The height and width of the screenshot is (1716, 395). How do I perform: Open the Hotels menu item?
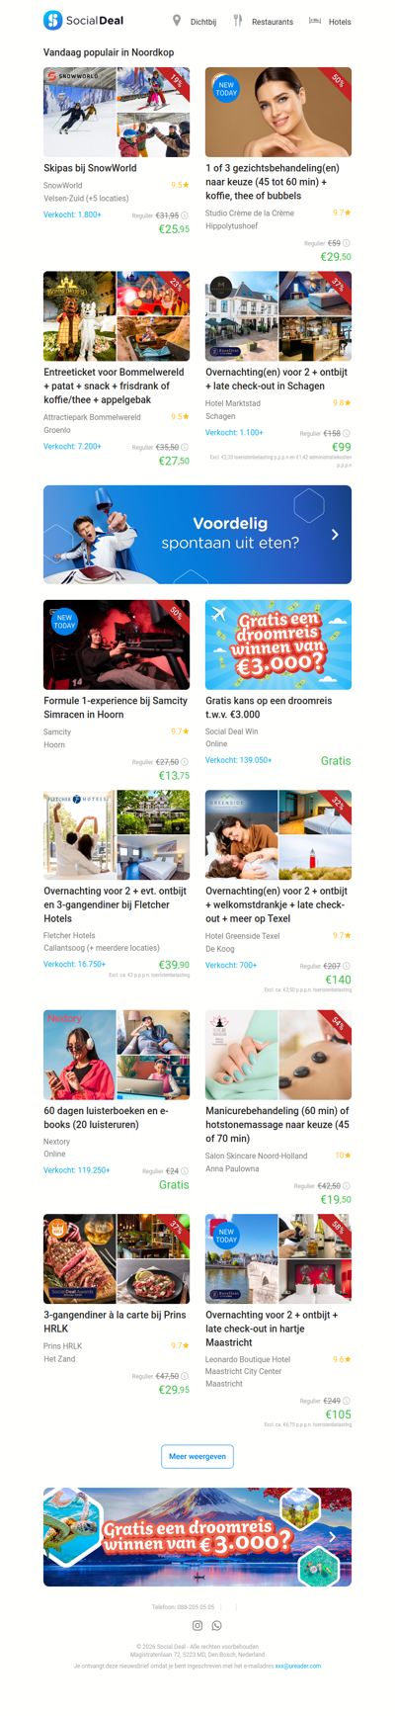340,22
